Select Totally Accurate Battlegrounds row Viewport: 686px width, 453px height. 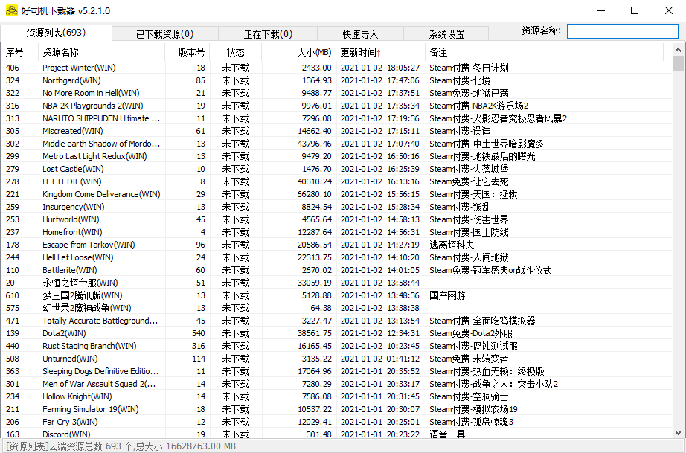336,321
